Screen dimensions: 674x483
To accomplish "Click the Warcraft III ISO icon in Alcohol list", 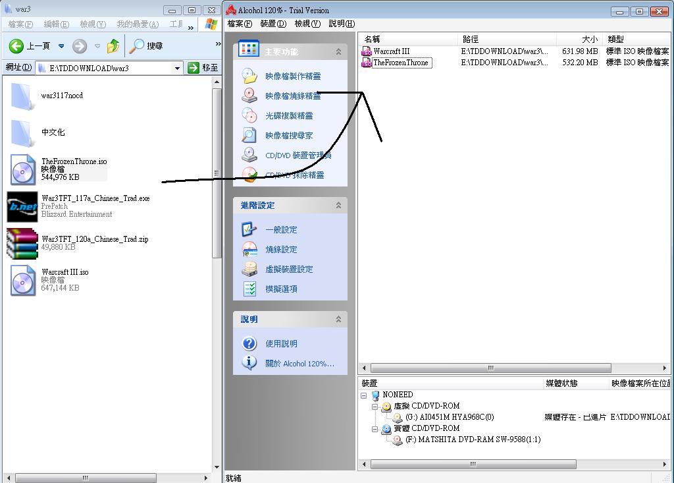I will (366, 51).
